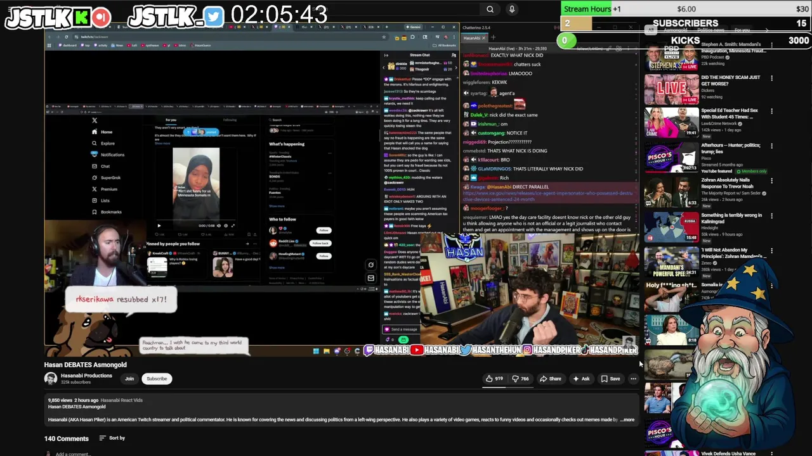The image size is (812, 456).
Task: Click Follow back next to Reddit Lies
Action: [320, 243]
